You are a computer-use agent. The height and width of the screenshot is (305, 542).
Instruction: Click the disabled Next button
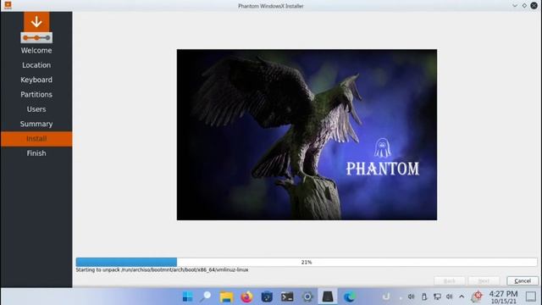pyautogui.click(x=484, y=280)
